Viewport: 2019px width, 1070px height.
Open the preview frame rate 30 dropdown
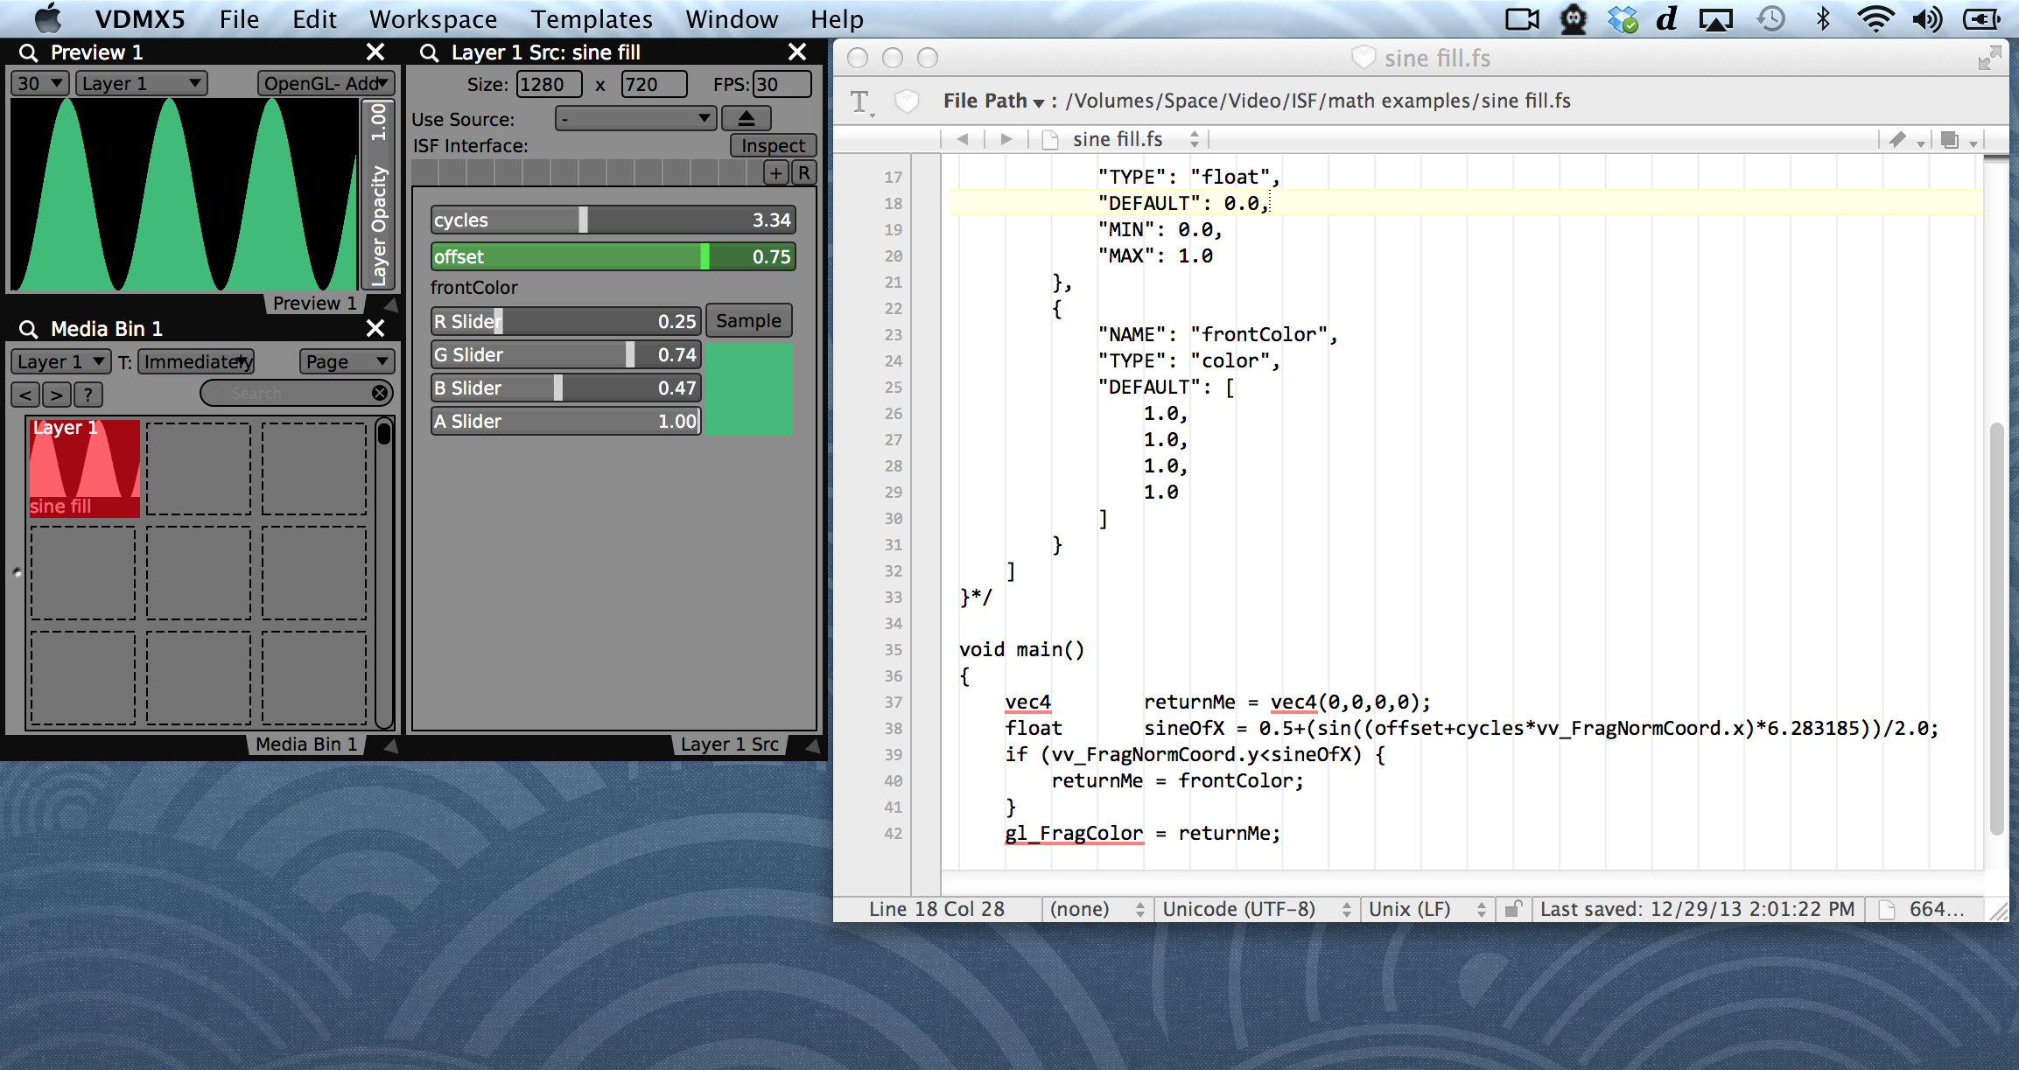click(x=39, y=83)
